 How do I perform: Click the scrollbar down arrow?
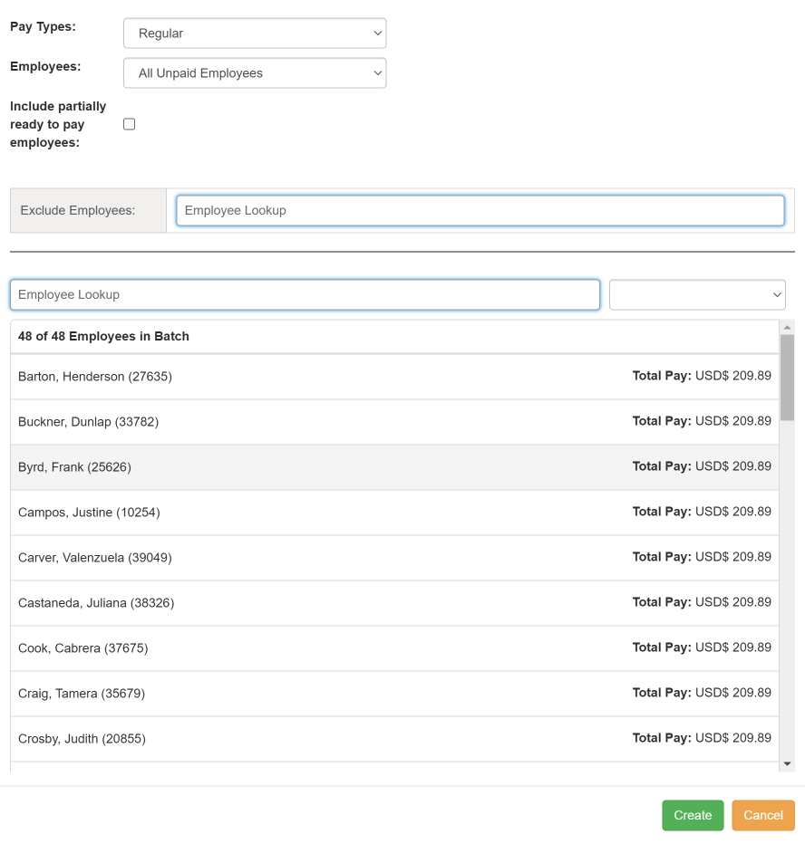click(787, 763)
